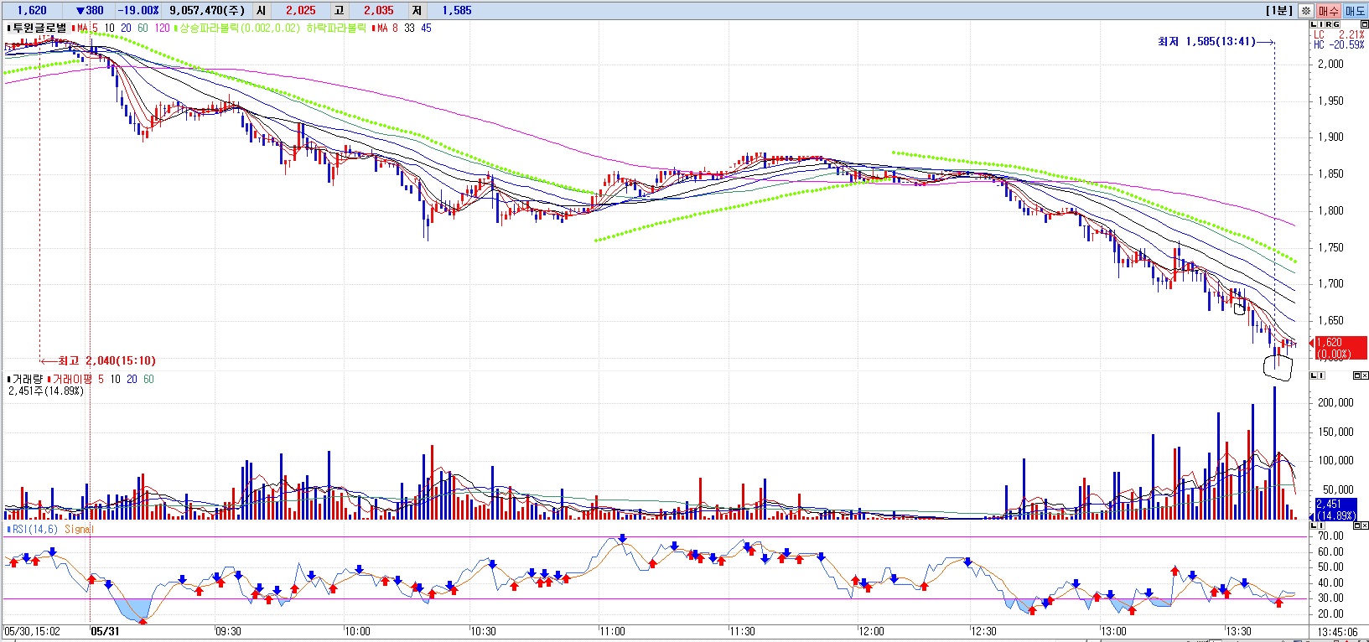
Task: Click the -19.00% change rate in header
Action: (138, 11)
